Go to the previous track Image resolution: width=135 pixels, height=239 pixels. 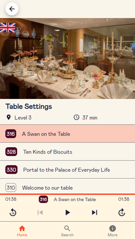(40, 212)
